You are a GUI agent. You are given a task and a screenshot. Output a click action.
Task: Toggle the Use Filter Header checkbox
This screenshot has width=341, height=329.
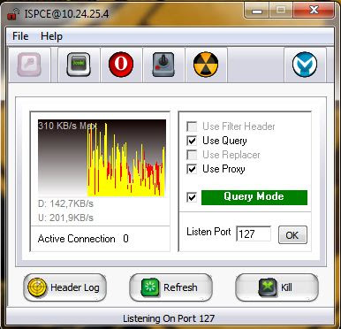[192, 126]
